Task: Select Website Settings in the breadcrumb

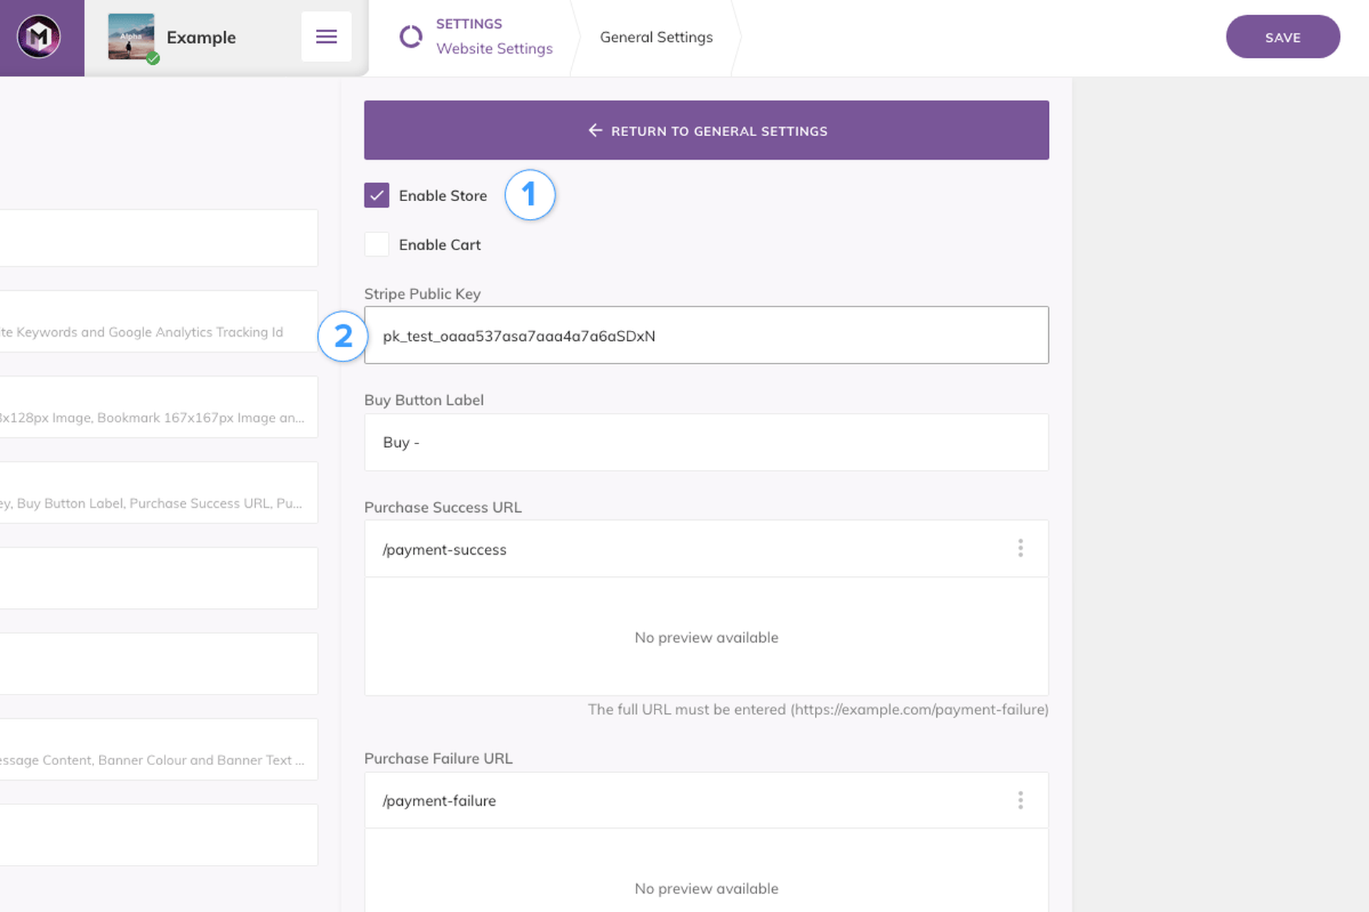Action: [494, 48]
